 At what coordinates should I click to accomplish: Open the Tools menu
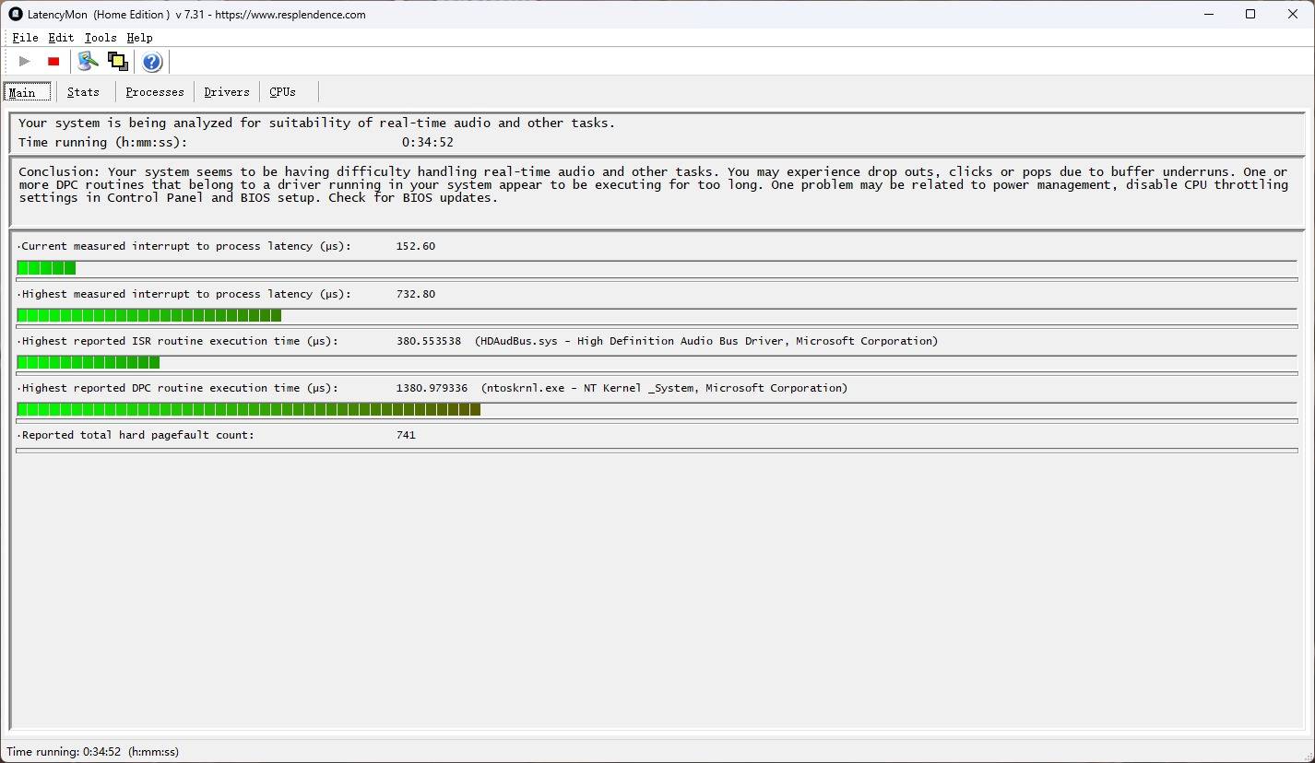(x=101, y=38)
